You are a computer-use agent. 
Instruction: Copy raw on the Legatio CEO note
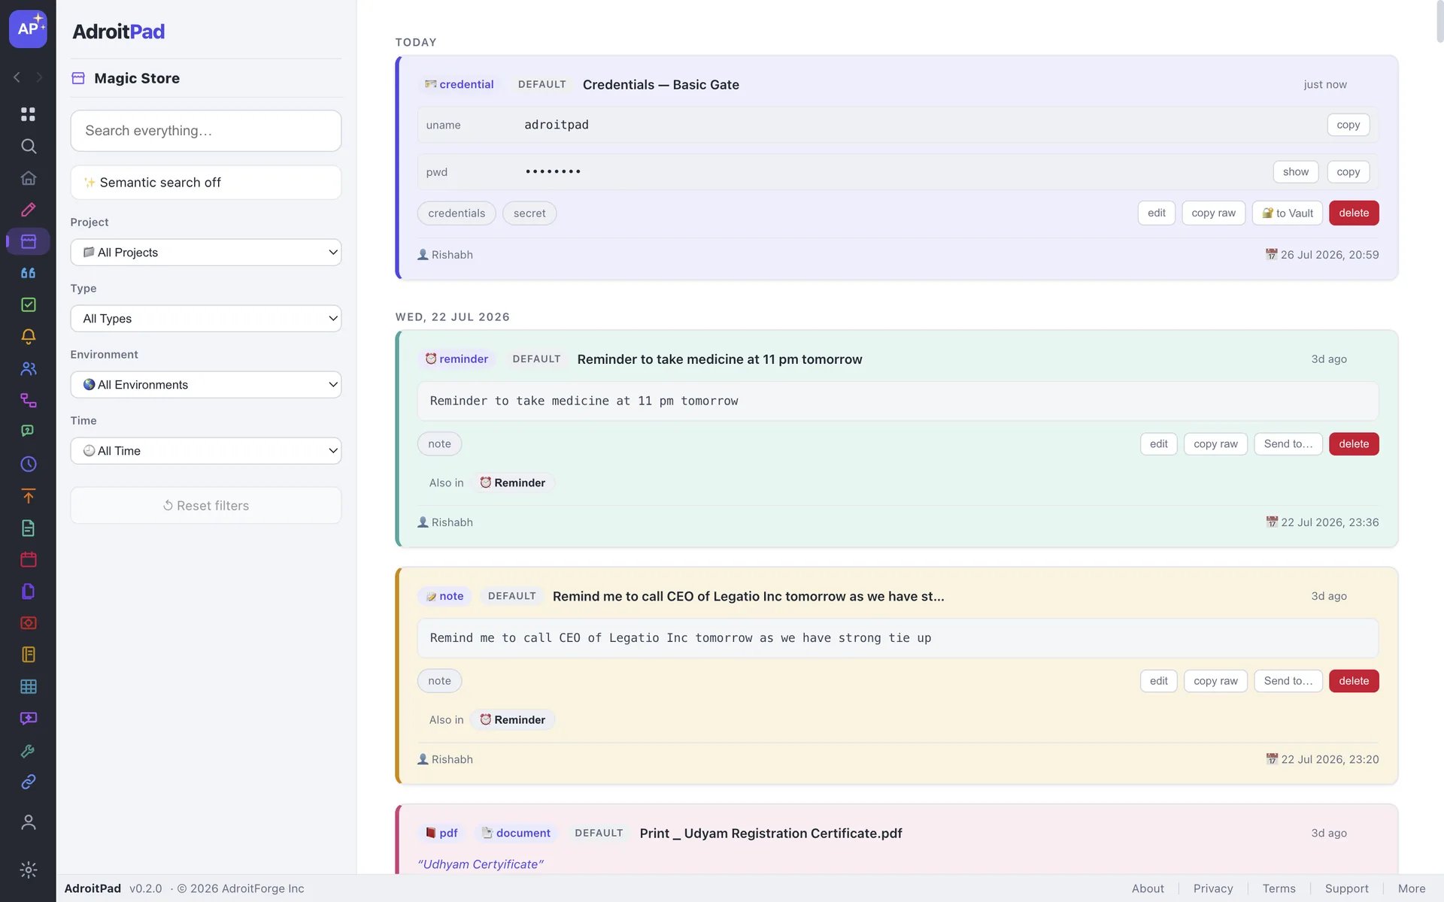click(x=1215, y=681)
